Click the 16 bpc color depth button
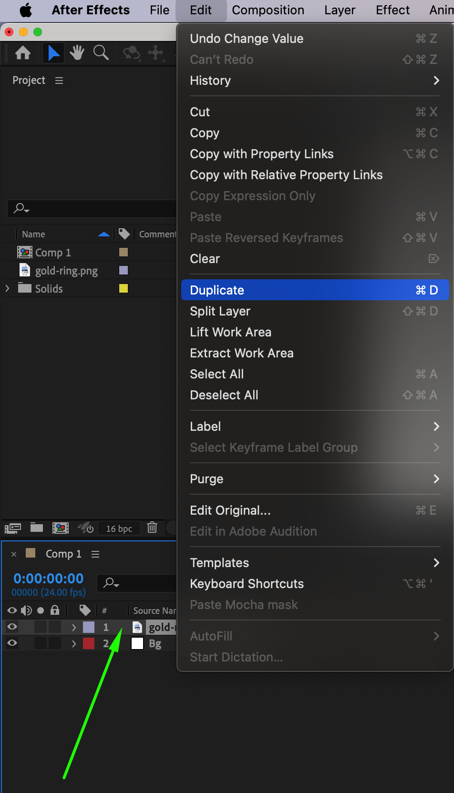The width and height of the screenshot is (454, 793). point(119,529)
